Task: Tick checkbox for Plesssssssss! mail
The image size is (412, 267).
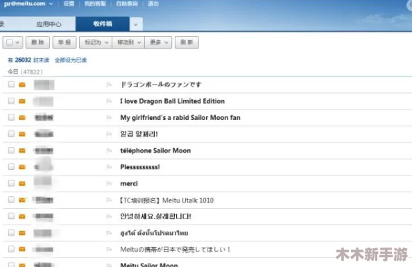Action: [11, 166]
